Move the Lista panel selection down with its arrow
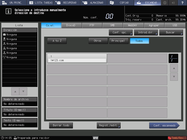 pos(23,92)
